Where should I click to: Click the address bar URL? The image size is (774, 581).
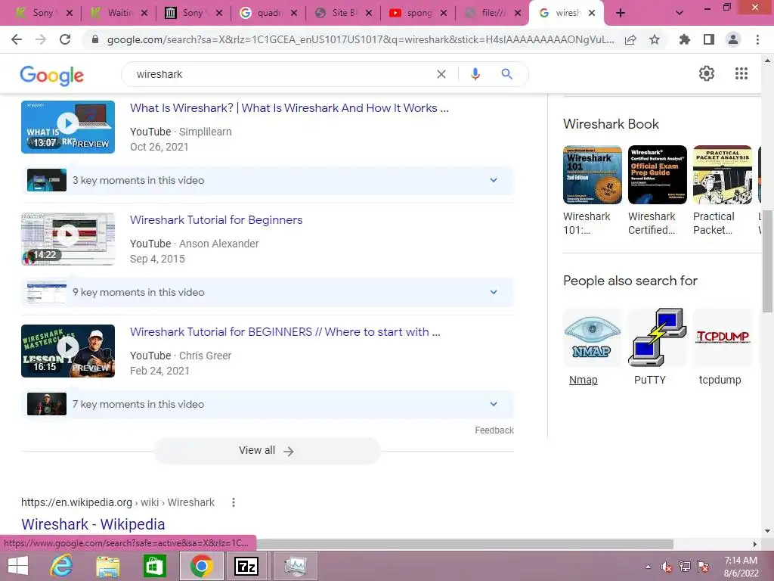[361, 39]
